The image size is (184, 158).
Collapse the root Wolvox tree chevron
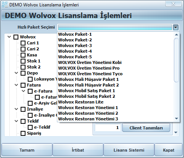coord(9,37)
